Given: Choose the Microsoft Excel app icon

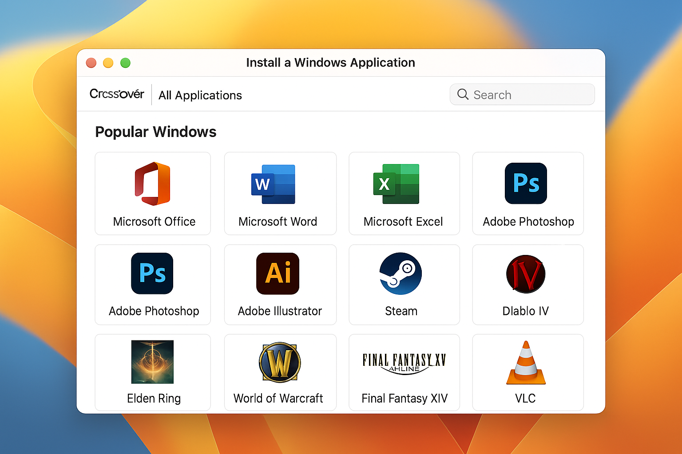Looking at the screenshot, I should tap(396, 184).
